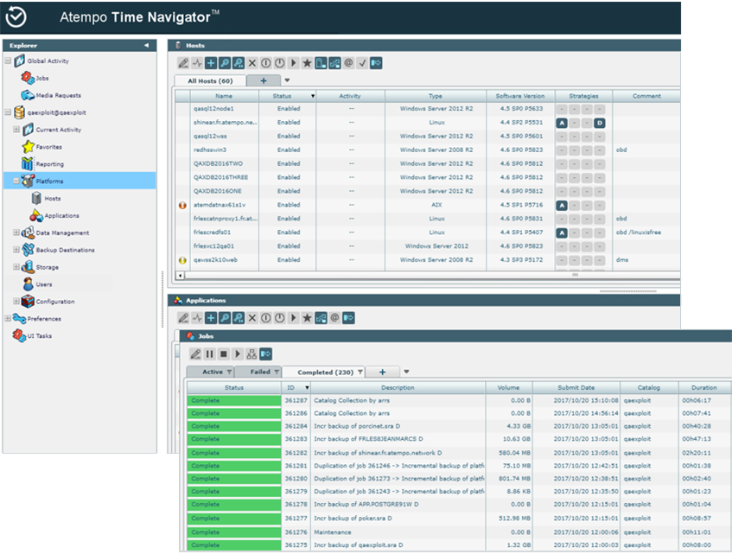732x554 pixels.
Task: Toggle strategy A for atemdatnax61s1v host
Action: [562, 205]
